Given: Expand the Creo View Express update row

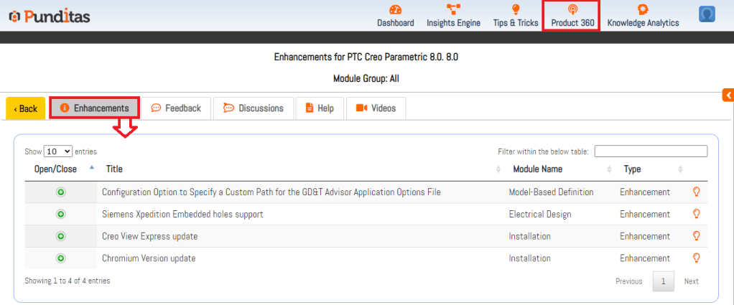Looking at the screenshot, I should [61, 237].
